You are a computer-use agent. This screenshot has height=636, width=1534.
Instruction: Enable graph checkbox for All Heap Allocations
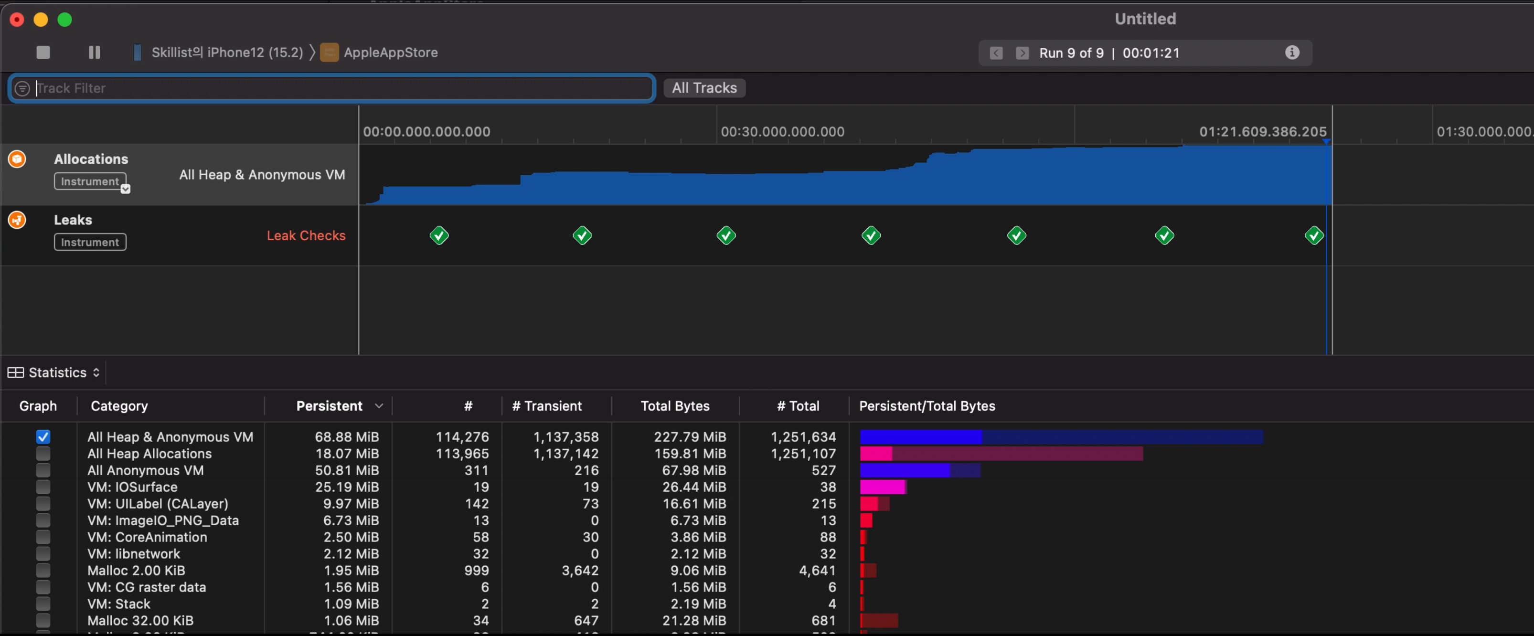tap(43, 453)
